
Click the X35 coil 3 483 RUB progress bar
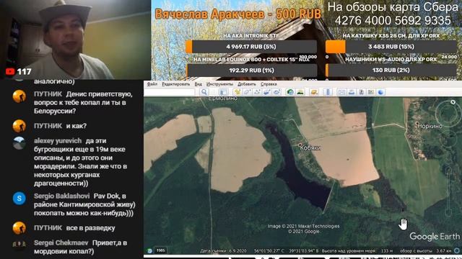tap(391, 47)
